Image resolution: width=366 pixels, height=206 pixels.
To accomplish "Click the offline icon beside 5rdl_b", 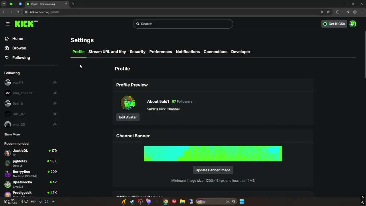I will pyautogui.click(x=55, y=103).
